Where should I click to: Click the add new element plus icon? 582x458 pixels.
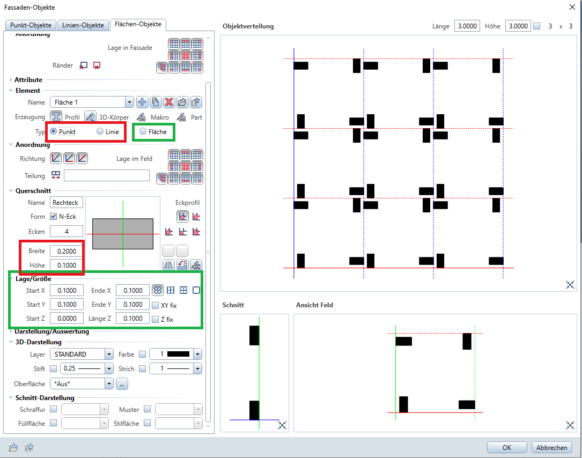142,102
